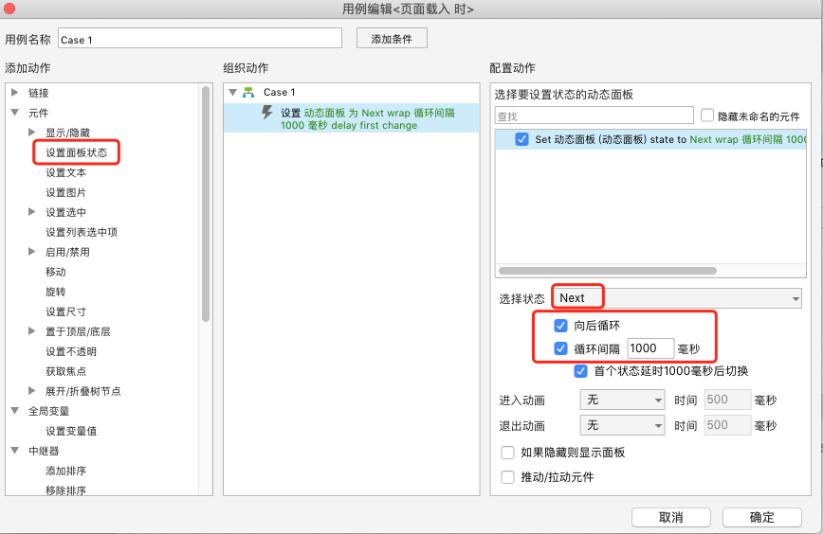This screenshot has width=823, height=534.
Task: Uncheck the Set 动态面板 state row checkbox
Action: 521,139
